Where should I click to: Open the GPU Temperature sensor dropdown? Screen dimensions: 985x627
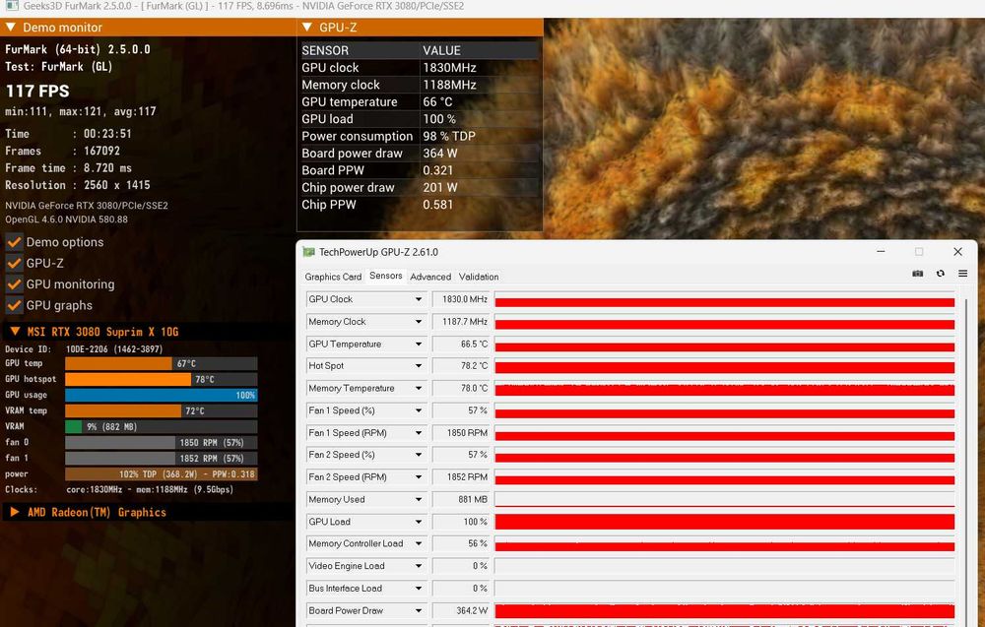point(419,344)
